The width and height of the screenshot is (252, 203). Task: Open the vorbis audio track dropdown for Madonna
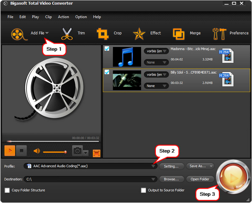click(x=156, y=51)
